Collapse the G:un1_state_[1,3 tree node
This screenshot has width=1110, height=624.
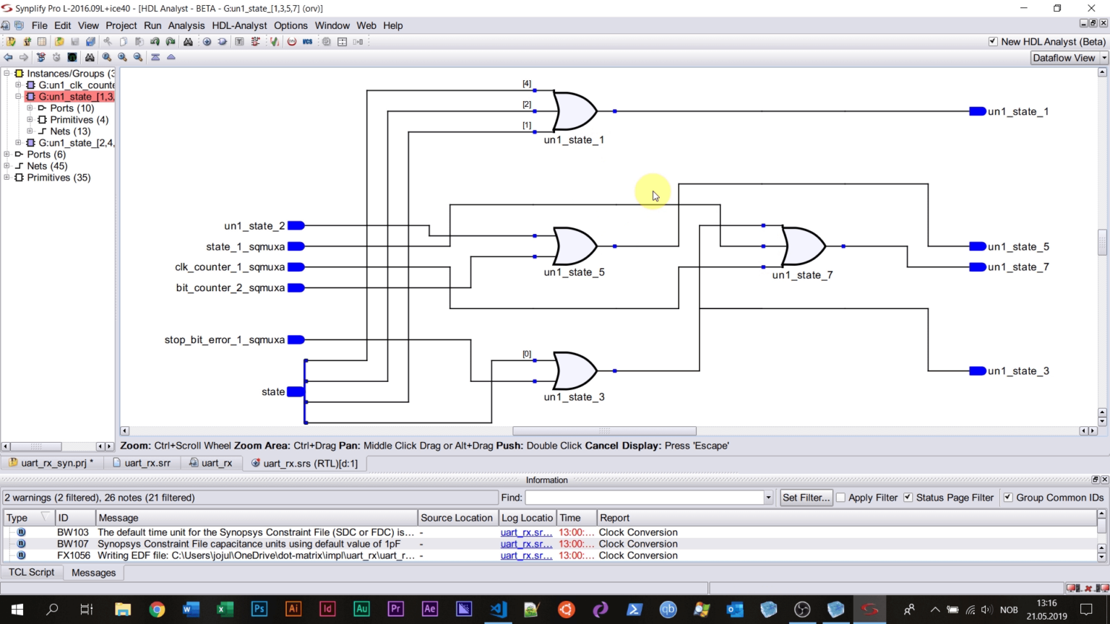click(17, 96)
